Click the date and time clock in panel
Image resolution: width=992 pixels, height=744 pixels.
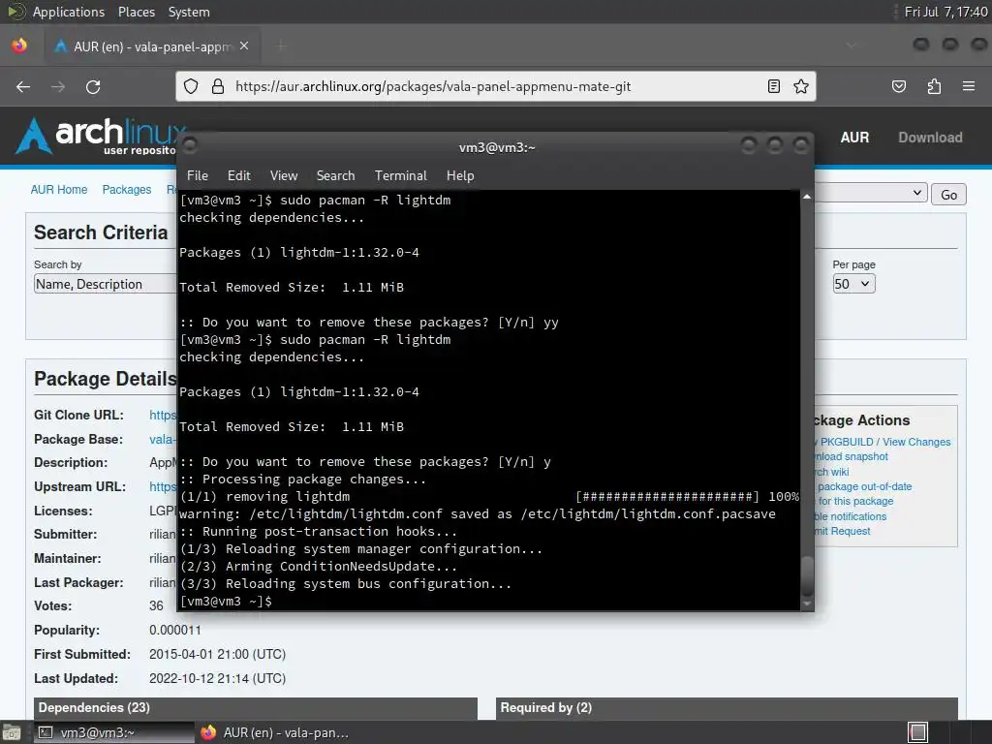click(x=945, y=12)
